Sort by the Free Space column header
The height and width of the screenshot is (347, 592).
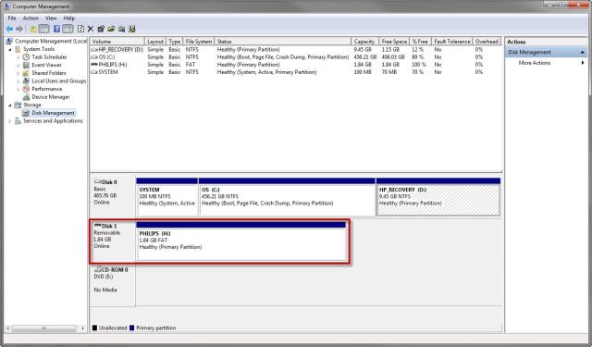(394, 41)
